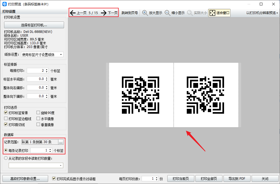Open the jump to page number option
The width and height of the screenshot is (280, 184).
click(130, 13)
